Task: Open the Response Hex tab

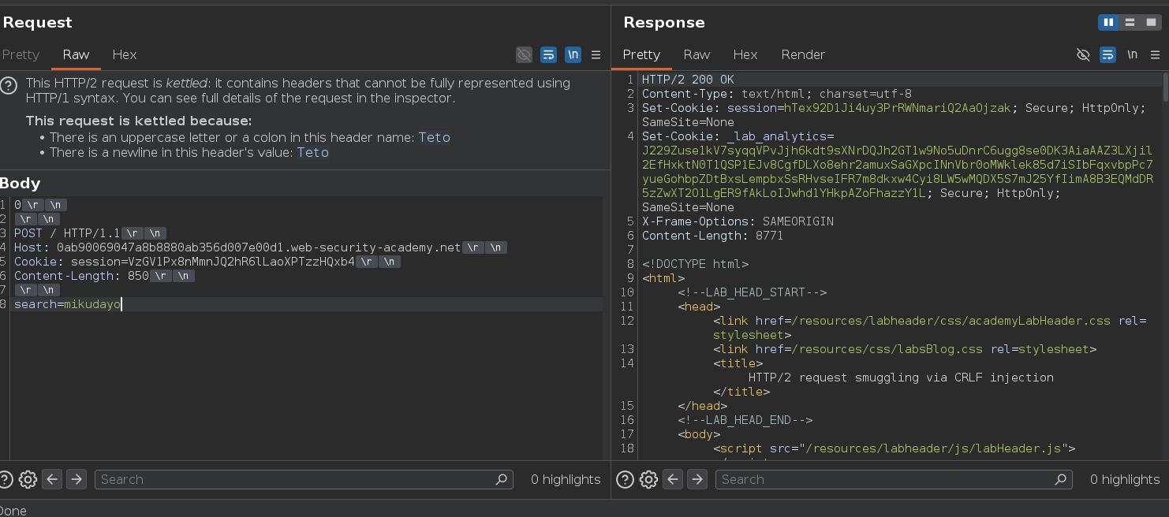Action: tap(745, 54)
